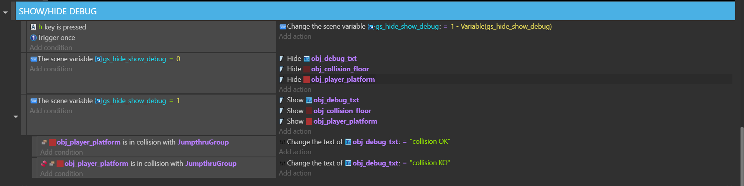The image size is (744, 186).
Task: Click the dark red obj_collision_floor swatch in the Hide action
Action: point(307,69)
